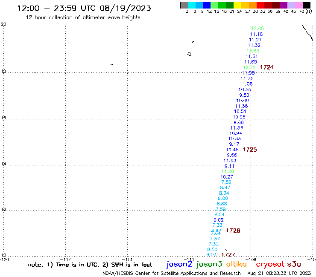Click the altimeter wave heights subtitle
316x277 pixels.
coord(83,17)
